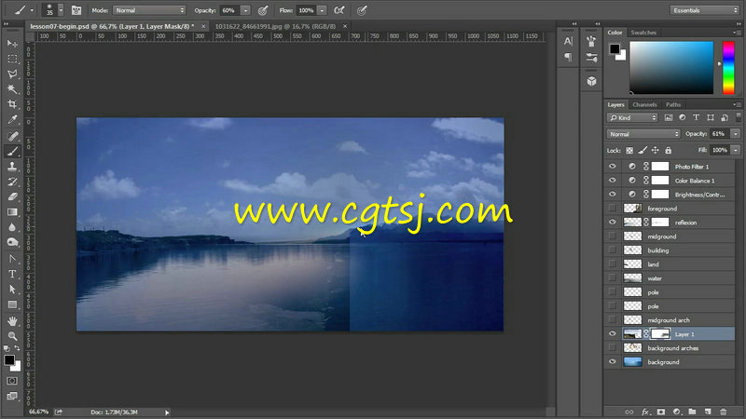Viewport: 746px width, 419px height.
Task: Activate the Hand tool
Action: 13,319
